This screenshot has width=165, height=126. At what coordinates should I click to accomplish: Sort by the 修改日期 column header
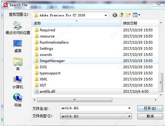click(140, 23)
